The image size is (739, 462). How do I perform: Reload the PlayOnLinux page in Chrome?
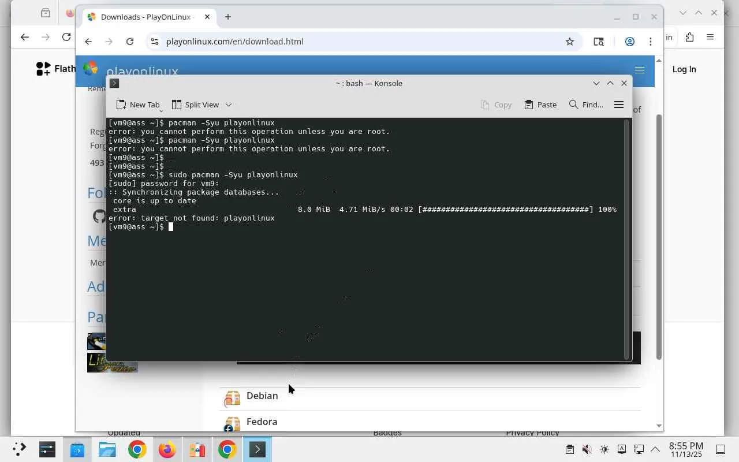(130, 42)
